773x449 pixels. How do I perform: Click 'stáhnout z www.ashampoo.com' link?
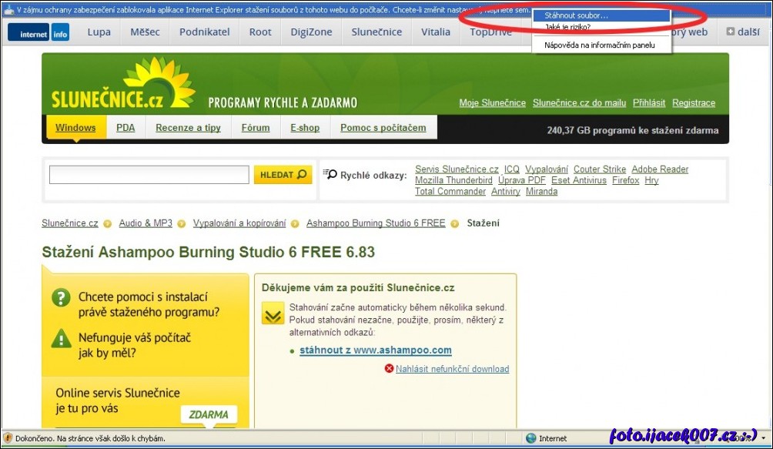click(375, 350)
